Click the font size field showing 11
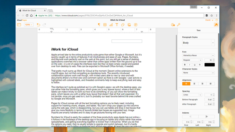 [209, 60]
